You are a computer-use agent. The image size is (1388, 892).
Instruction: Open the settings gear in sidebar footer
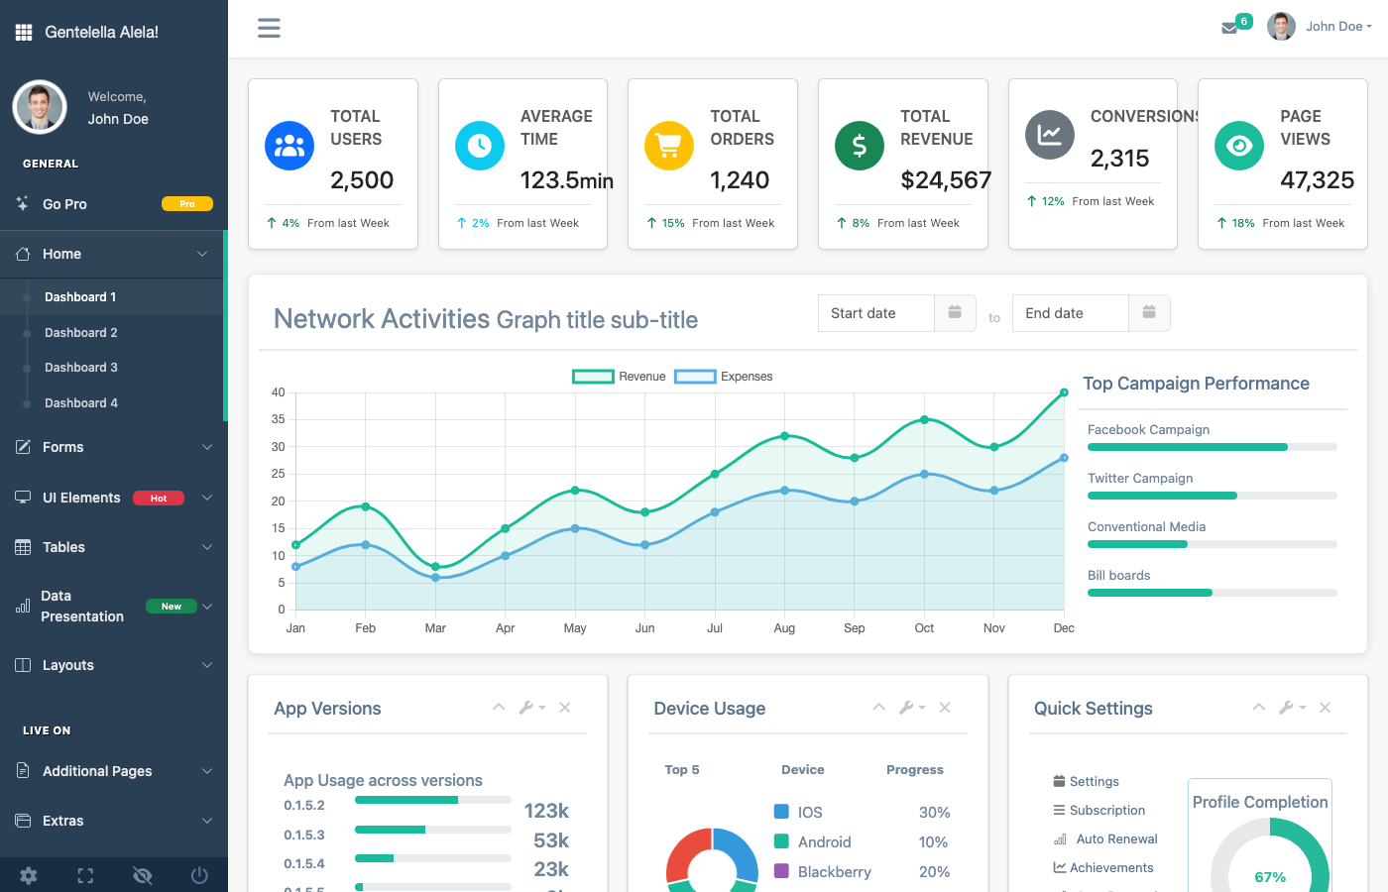pos(28,875)
